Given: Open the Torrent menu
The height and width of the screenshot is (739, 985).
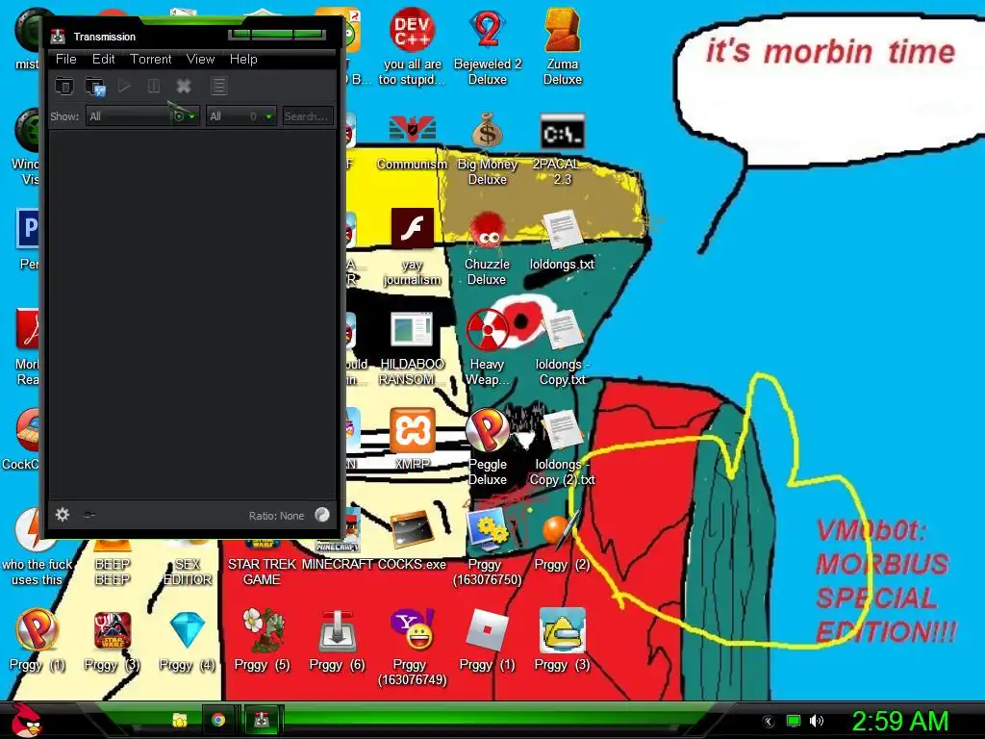Looking at the screenshot, I should tap(151, 59).
